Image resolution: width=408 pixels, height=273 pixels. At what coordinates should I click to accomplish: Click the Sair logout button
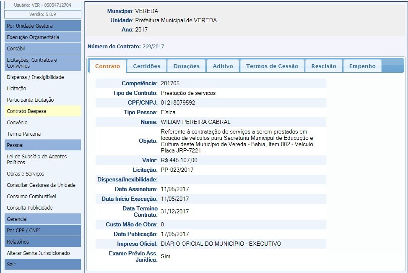click(42, 264)
